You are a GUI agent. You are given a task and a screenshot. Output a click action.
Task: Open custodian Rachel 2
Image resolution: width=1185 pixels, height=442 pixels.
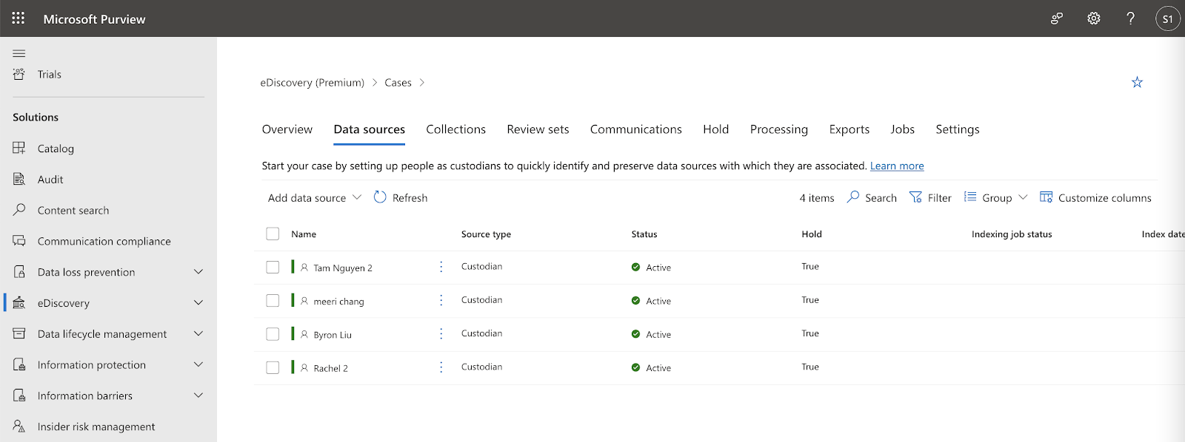(330, 368)
